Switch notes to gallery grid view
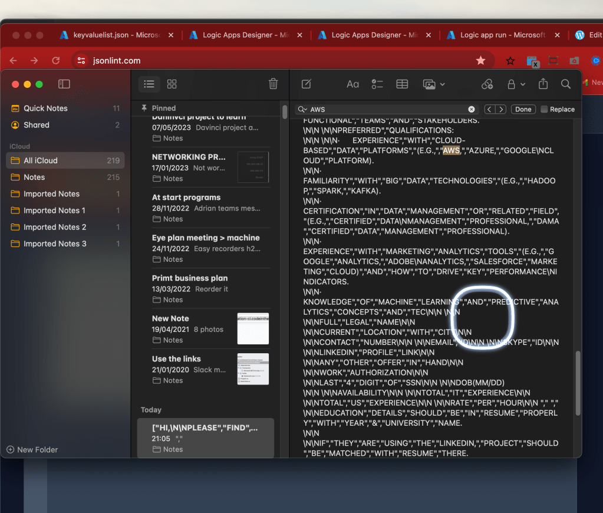This screenshot has width=603, height=513. [x=172, y=84]
